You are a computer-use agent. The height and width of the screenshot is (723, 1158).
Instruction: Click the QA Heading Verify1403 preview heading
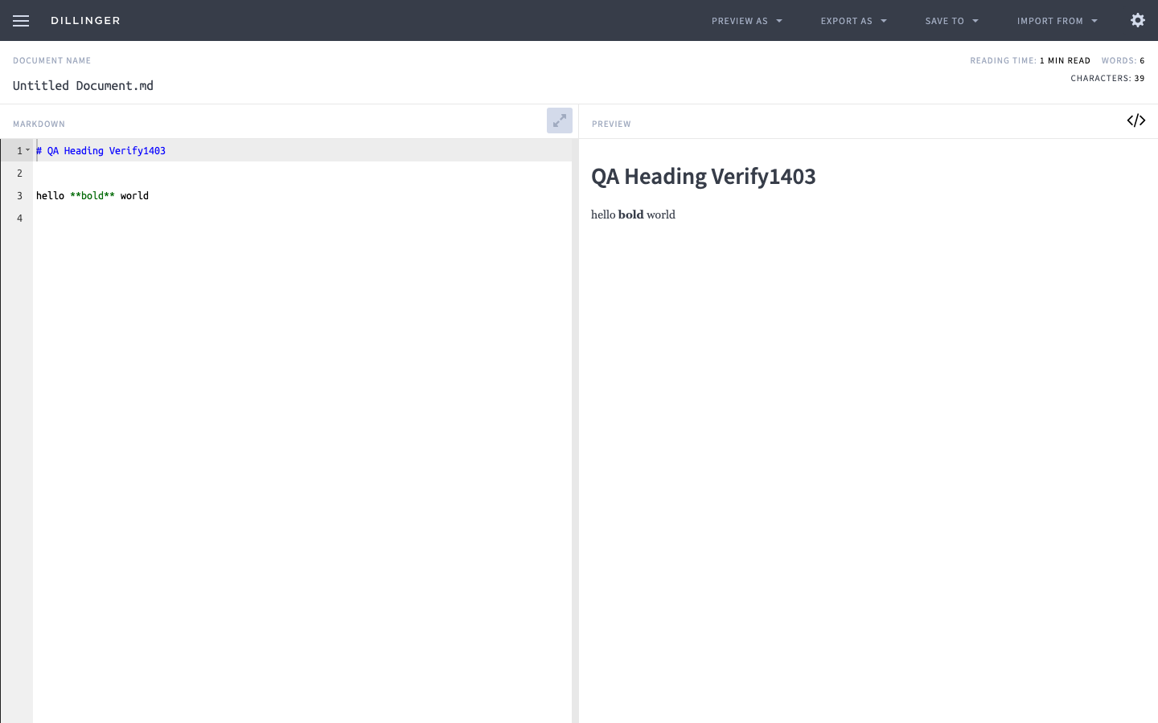[704, 177]
